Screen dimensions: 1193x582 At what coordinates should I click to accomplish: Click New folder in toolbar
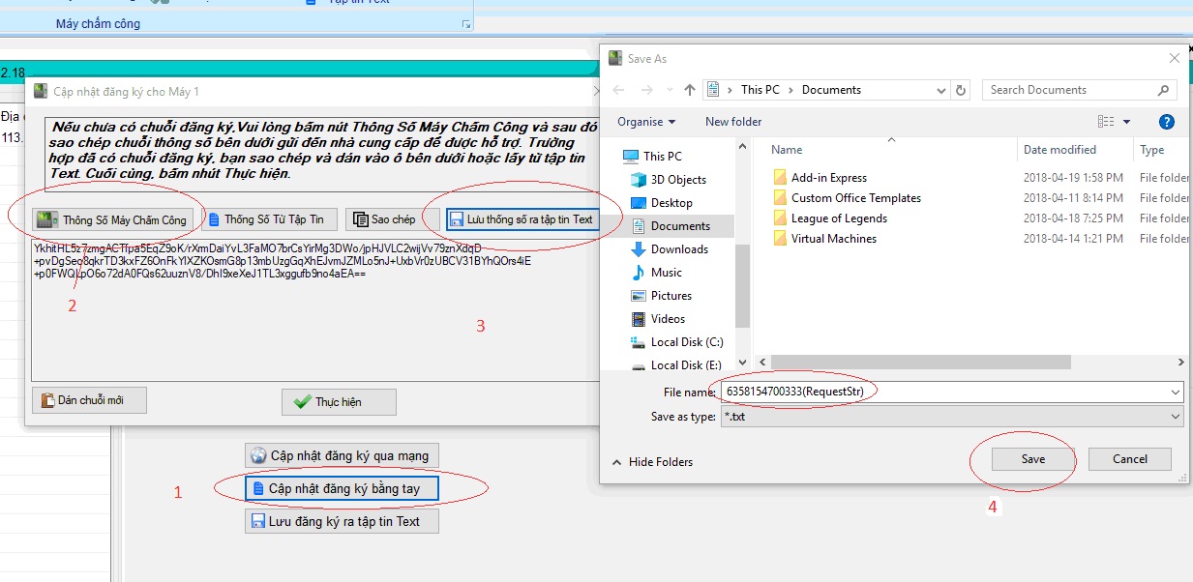[733, 122]
